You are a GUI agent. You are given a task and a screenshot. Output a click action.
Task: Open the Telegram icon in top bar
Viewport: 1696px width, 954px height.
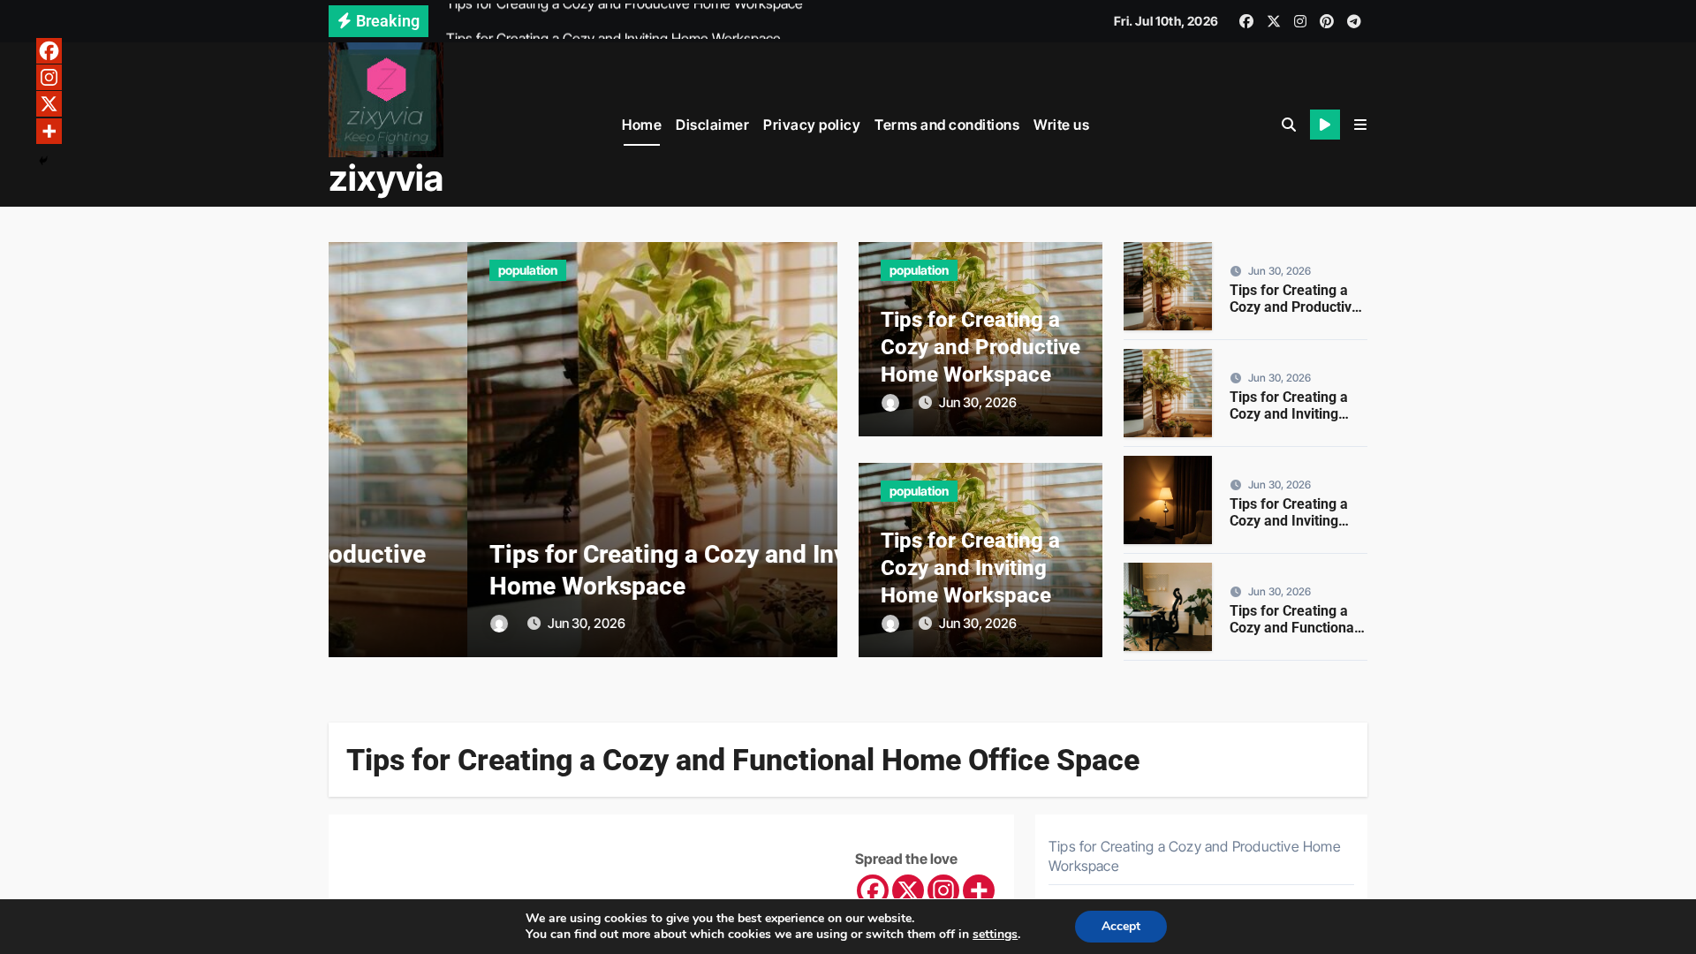click(x=1354, y=21)
